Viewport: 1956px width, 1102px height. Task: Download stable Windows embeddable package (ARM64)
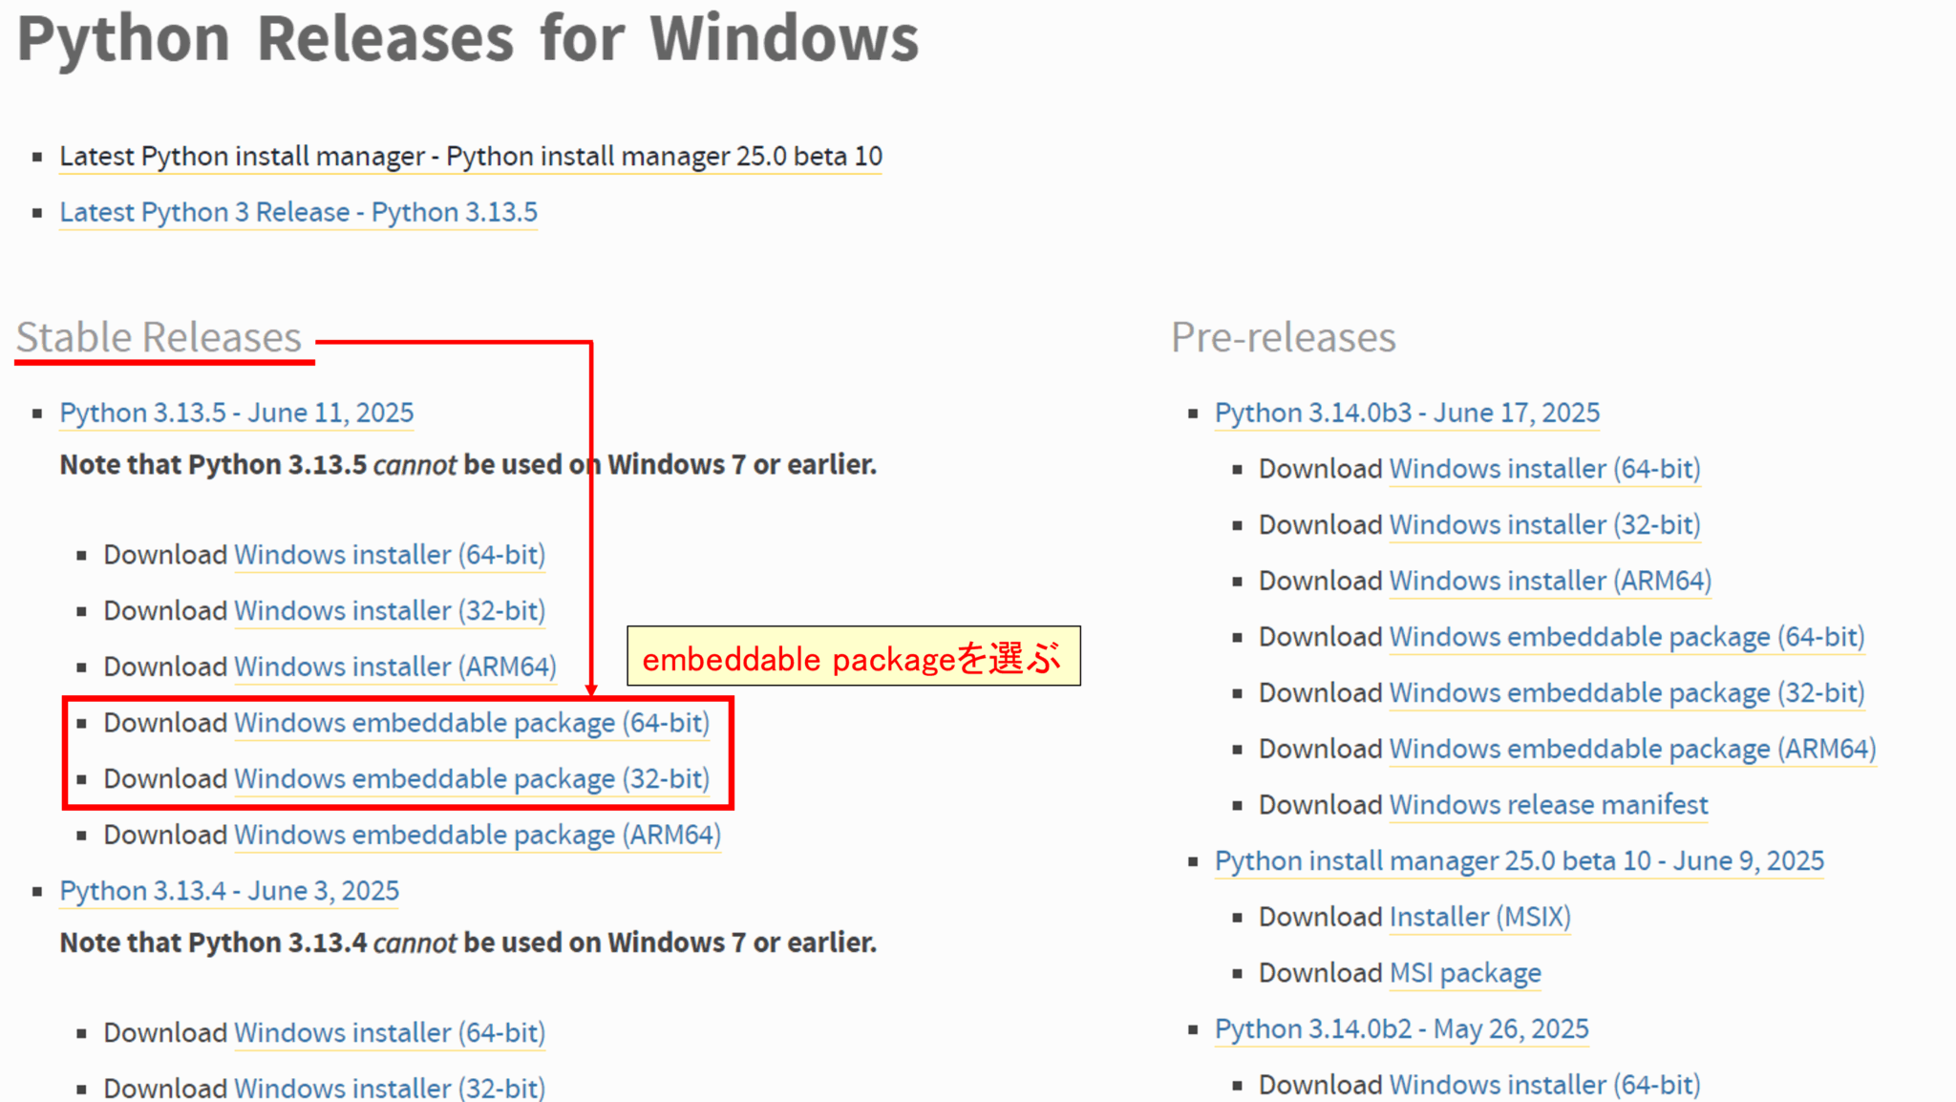point(477,836)
